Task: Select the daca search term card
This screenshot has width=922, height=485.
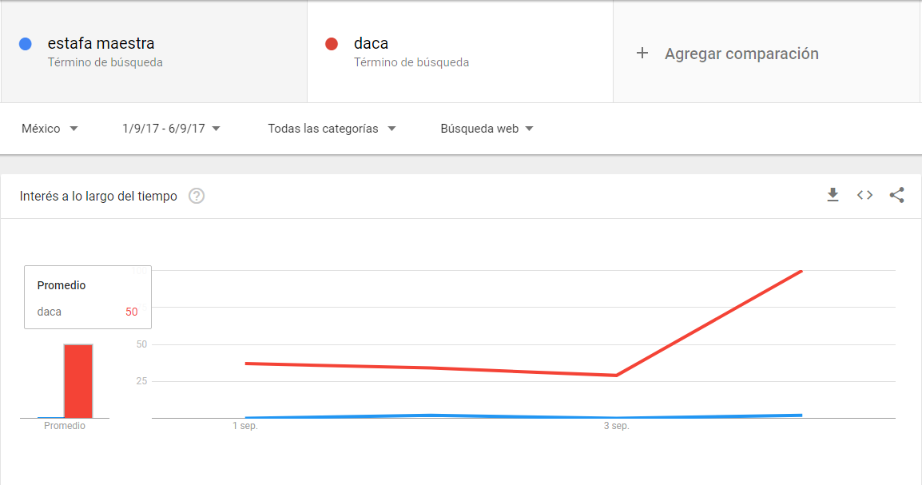Action: [460, 52]
